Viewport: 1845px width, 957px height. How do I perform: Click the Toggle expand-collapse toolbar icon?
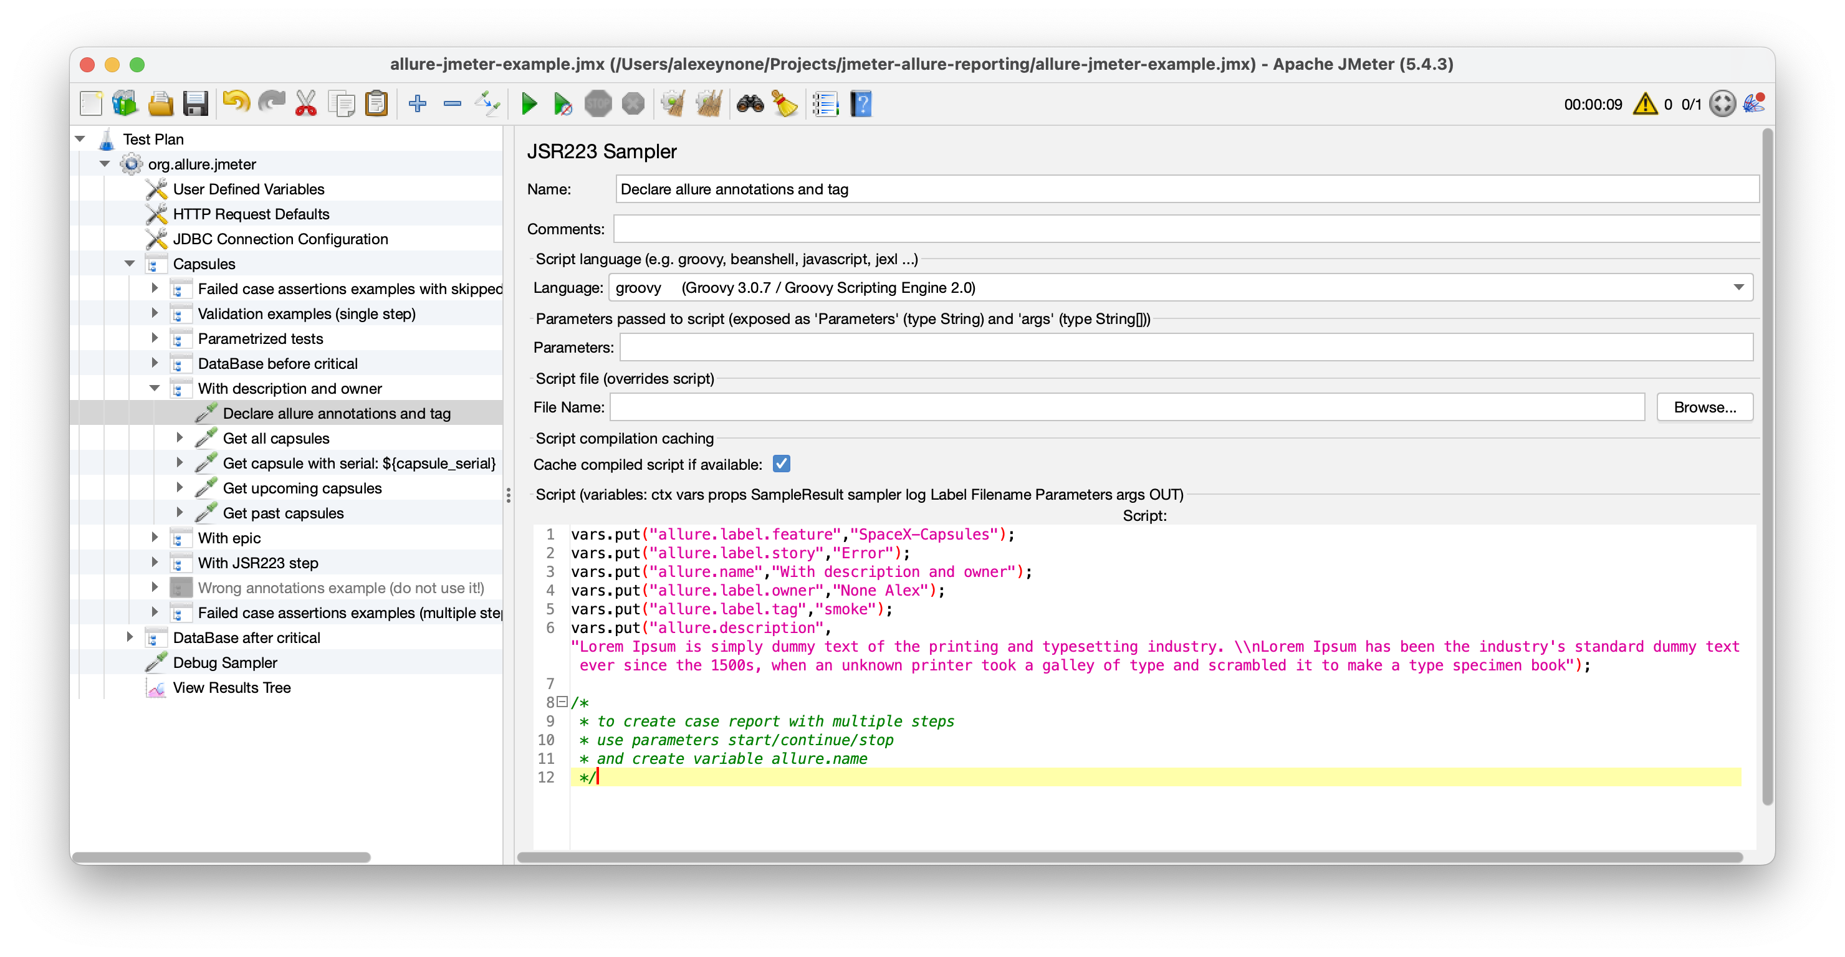click(487, 105)
